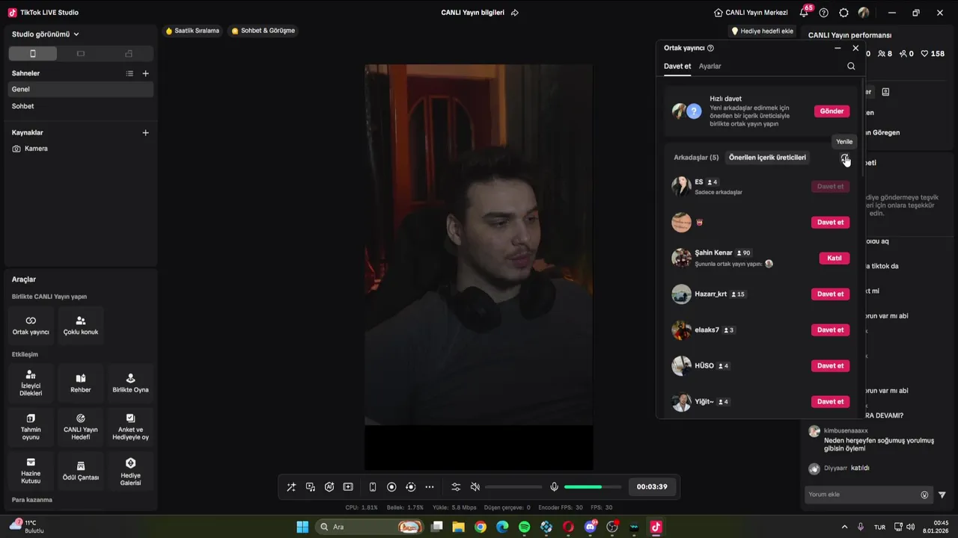
Task: Open CANLI Yayın Merkezi link
Action: pyautogui.click(x=751, y=13)
